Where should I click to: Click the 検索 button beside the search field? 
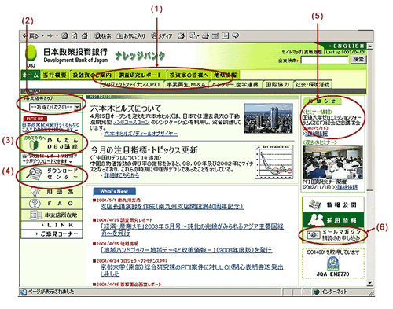(358, 60)
